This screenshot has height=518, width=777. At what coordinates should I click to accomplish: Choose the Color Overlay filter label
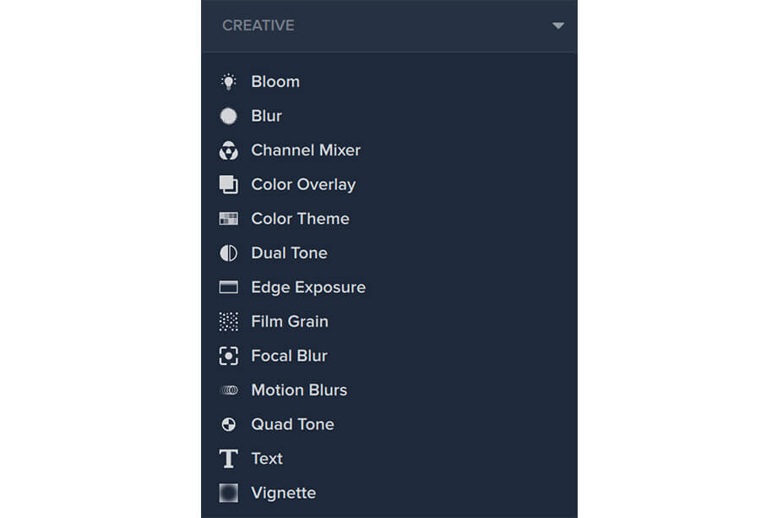tap(303, 185)
